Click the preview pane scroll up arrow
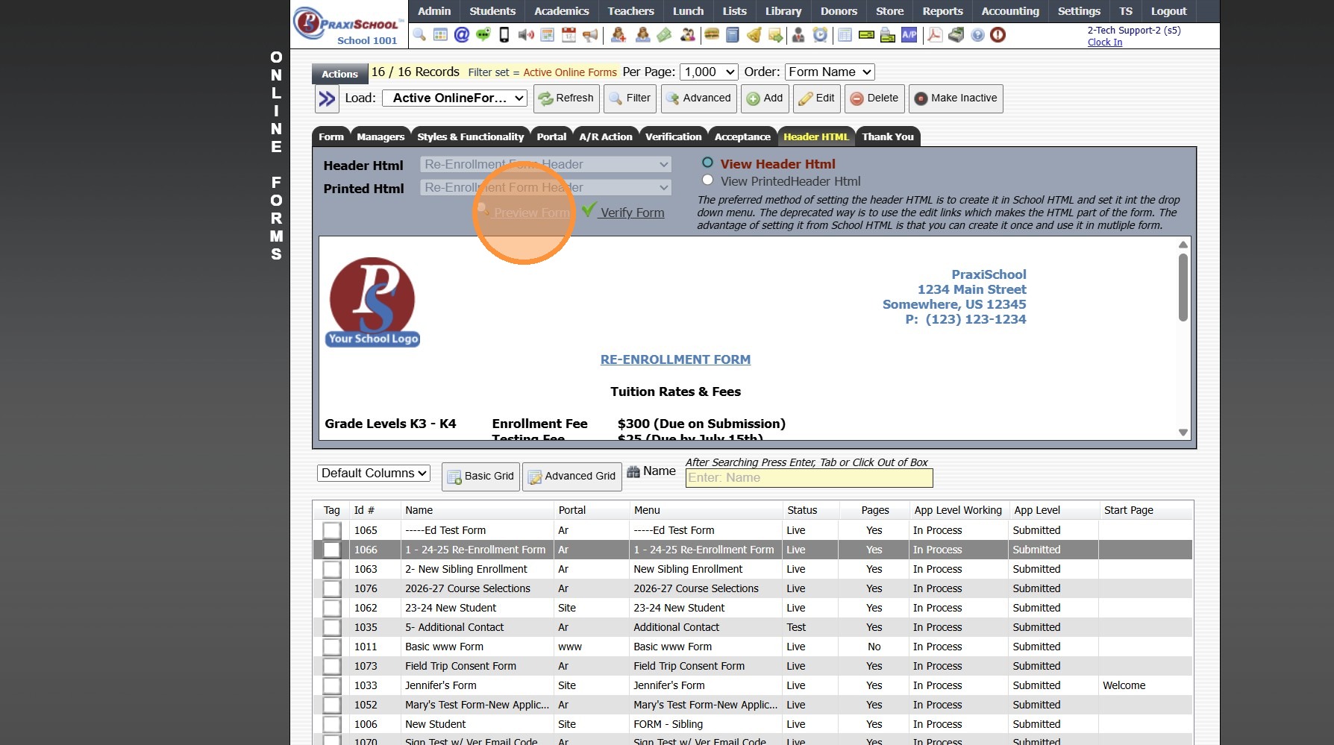The width and height of the screenshot is (1334, 745). tap(1183, 245)
